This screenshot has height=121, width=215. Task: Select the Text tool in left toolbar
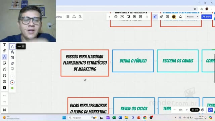4,45
